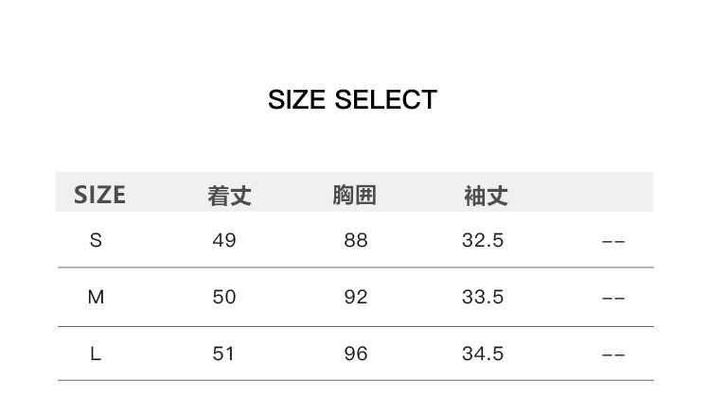Click the 50 length value
Viewport: 710px width, 413px height.
[224, 298]
